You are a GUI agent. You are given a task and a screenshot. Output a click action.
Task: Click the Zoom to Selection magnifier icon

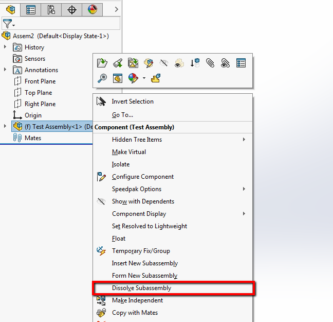pyautogui.click(x=102, y=78)
